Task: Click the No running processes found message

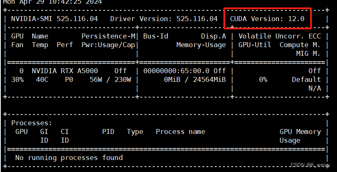Action: (69, 158)
